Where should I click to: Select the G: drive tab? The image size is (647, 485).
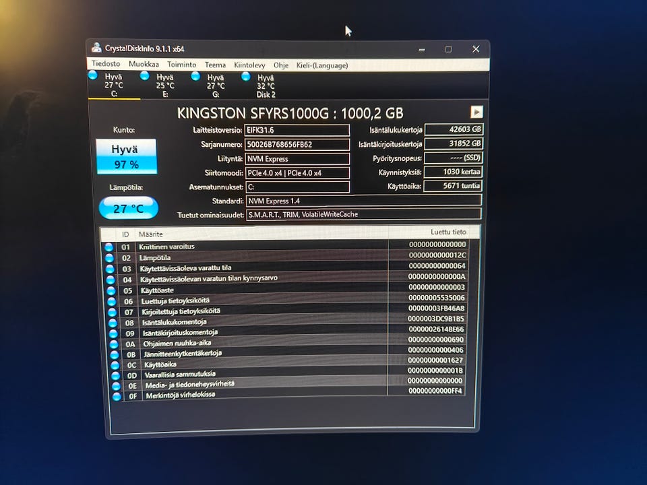pos(216,86)
